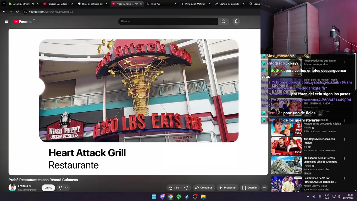This screenshot has width=357, height=201.
Task: Dislike the video with thumbs-down
Action: [186, 188]
